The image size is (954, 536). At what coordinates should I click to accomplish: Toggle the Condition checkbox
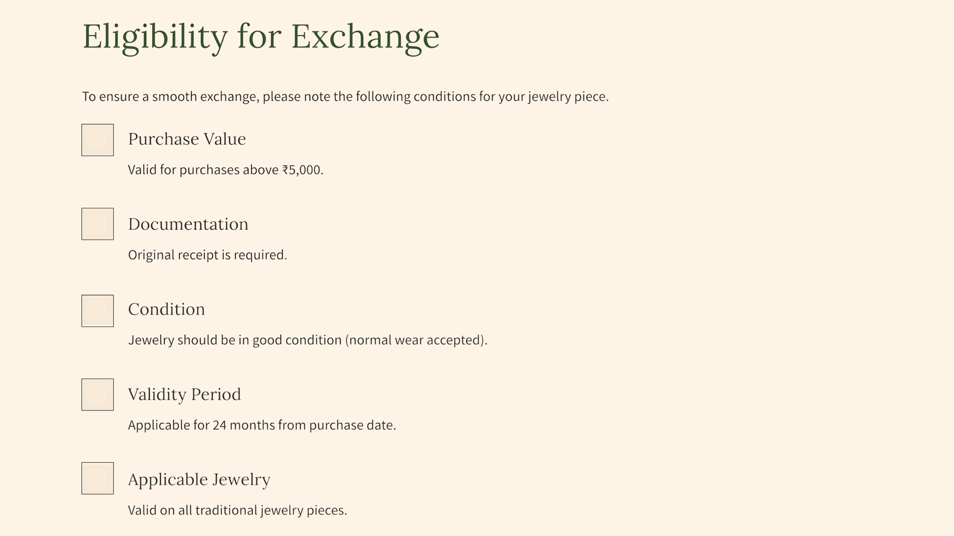point(98,311)
